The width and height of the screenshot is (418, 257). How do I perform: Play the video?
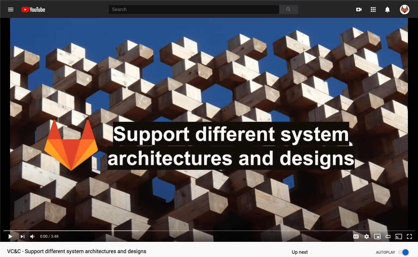click(10, 236)
